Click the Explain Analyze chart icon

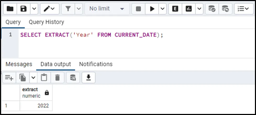click(188, 9)
